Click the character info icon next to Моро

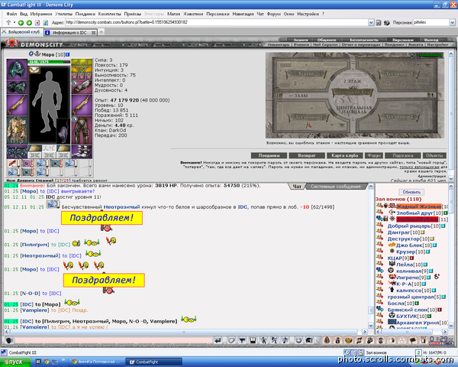(x=68, y=54)
